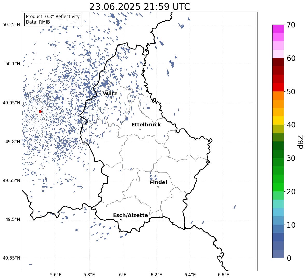Click the 6°E longitude label
Viewport: 307px width, 280px height.
point(123,275)
